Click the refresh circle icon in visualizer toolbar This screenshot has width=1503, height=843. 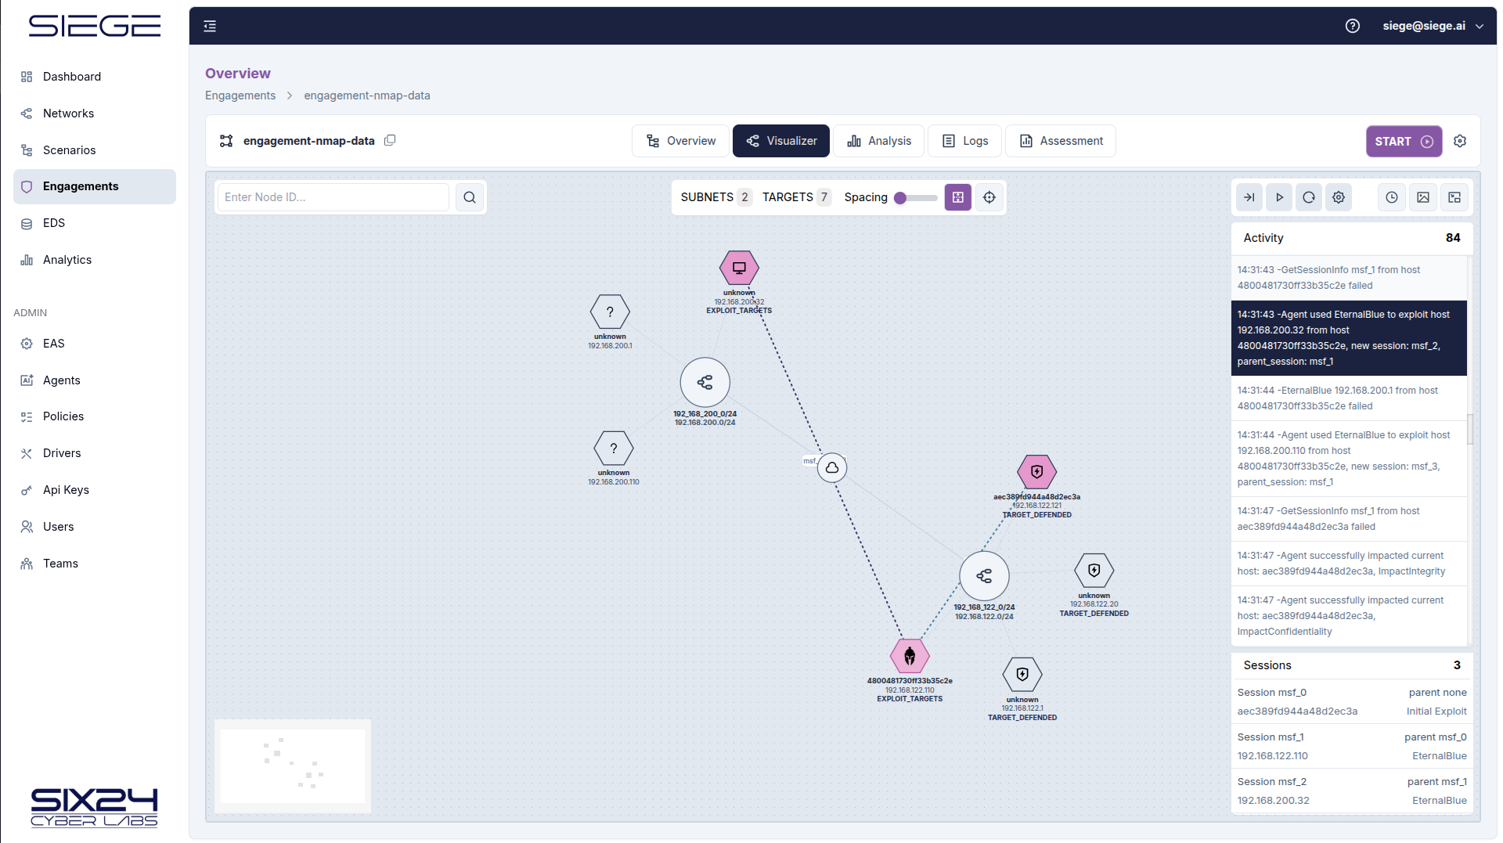click(x=1309, y=197)
